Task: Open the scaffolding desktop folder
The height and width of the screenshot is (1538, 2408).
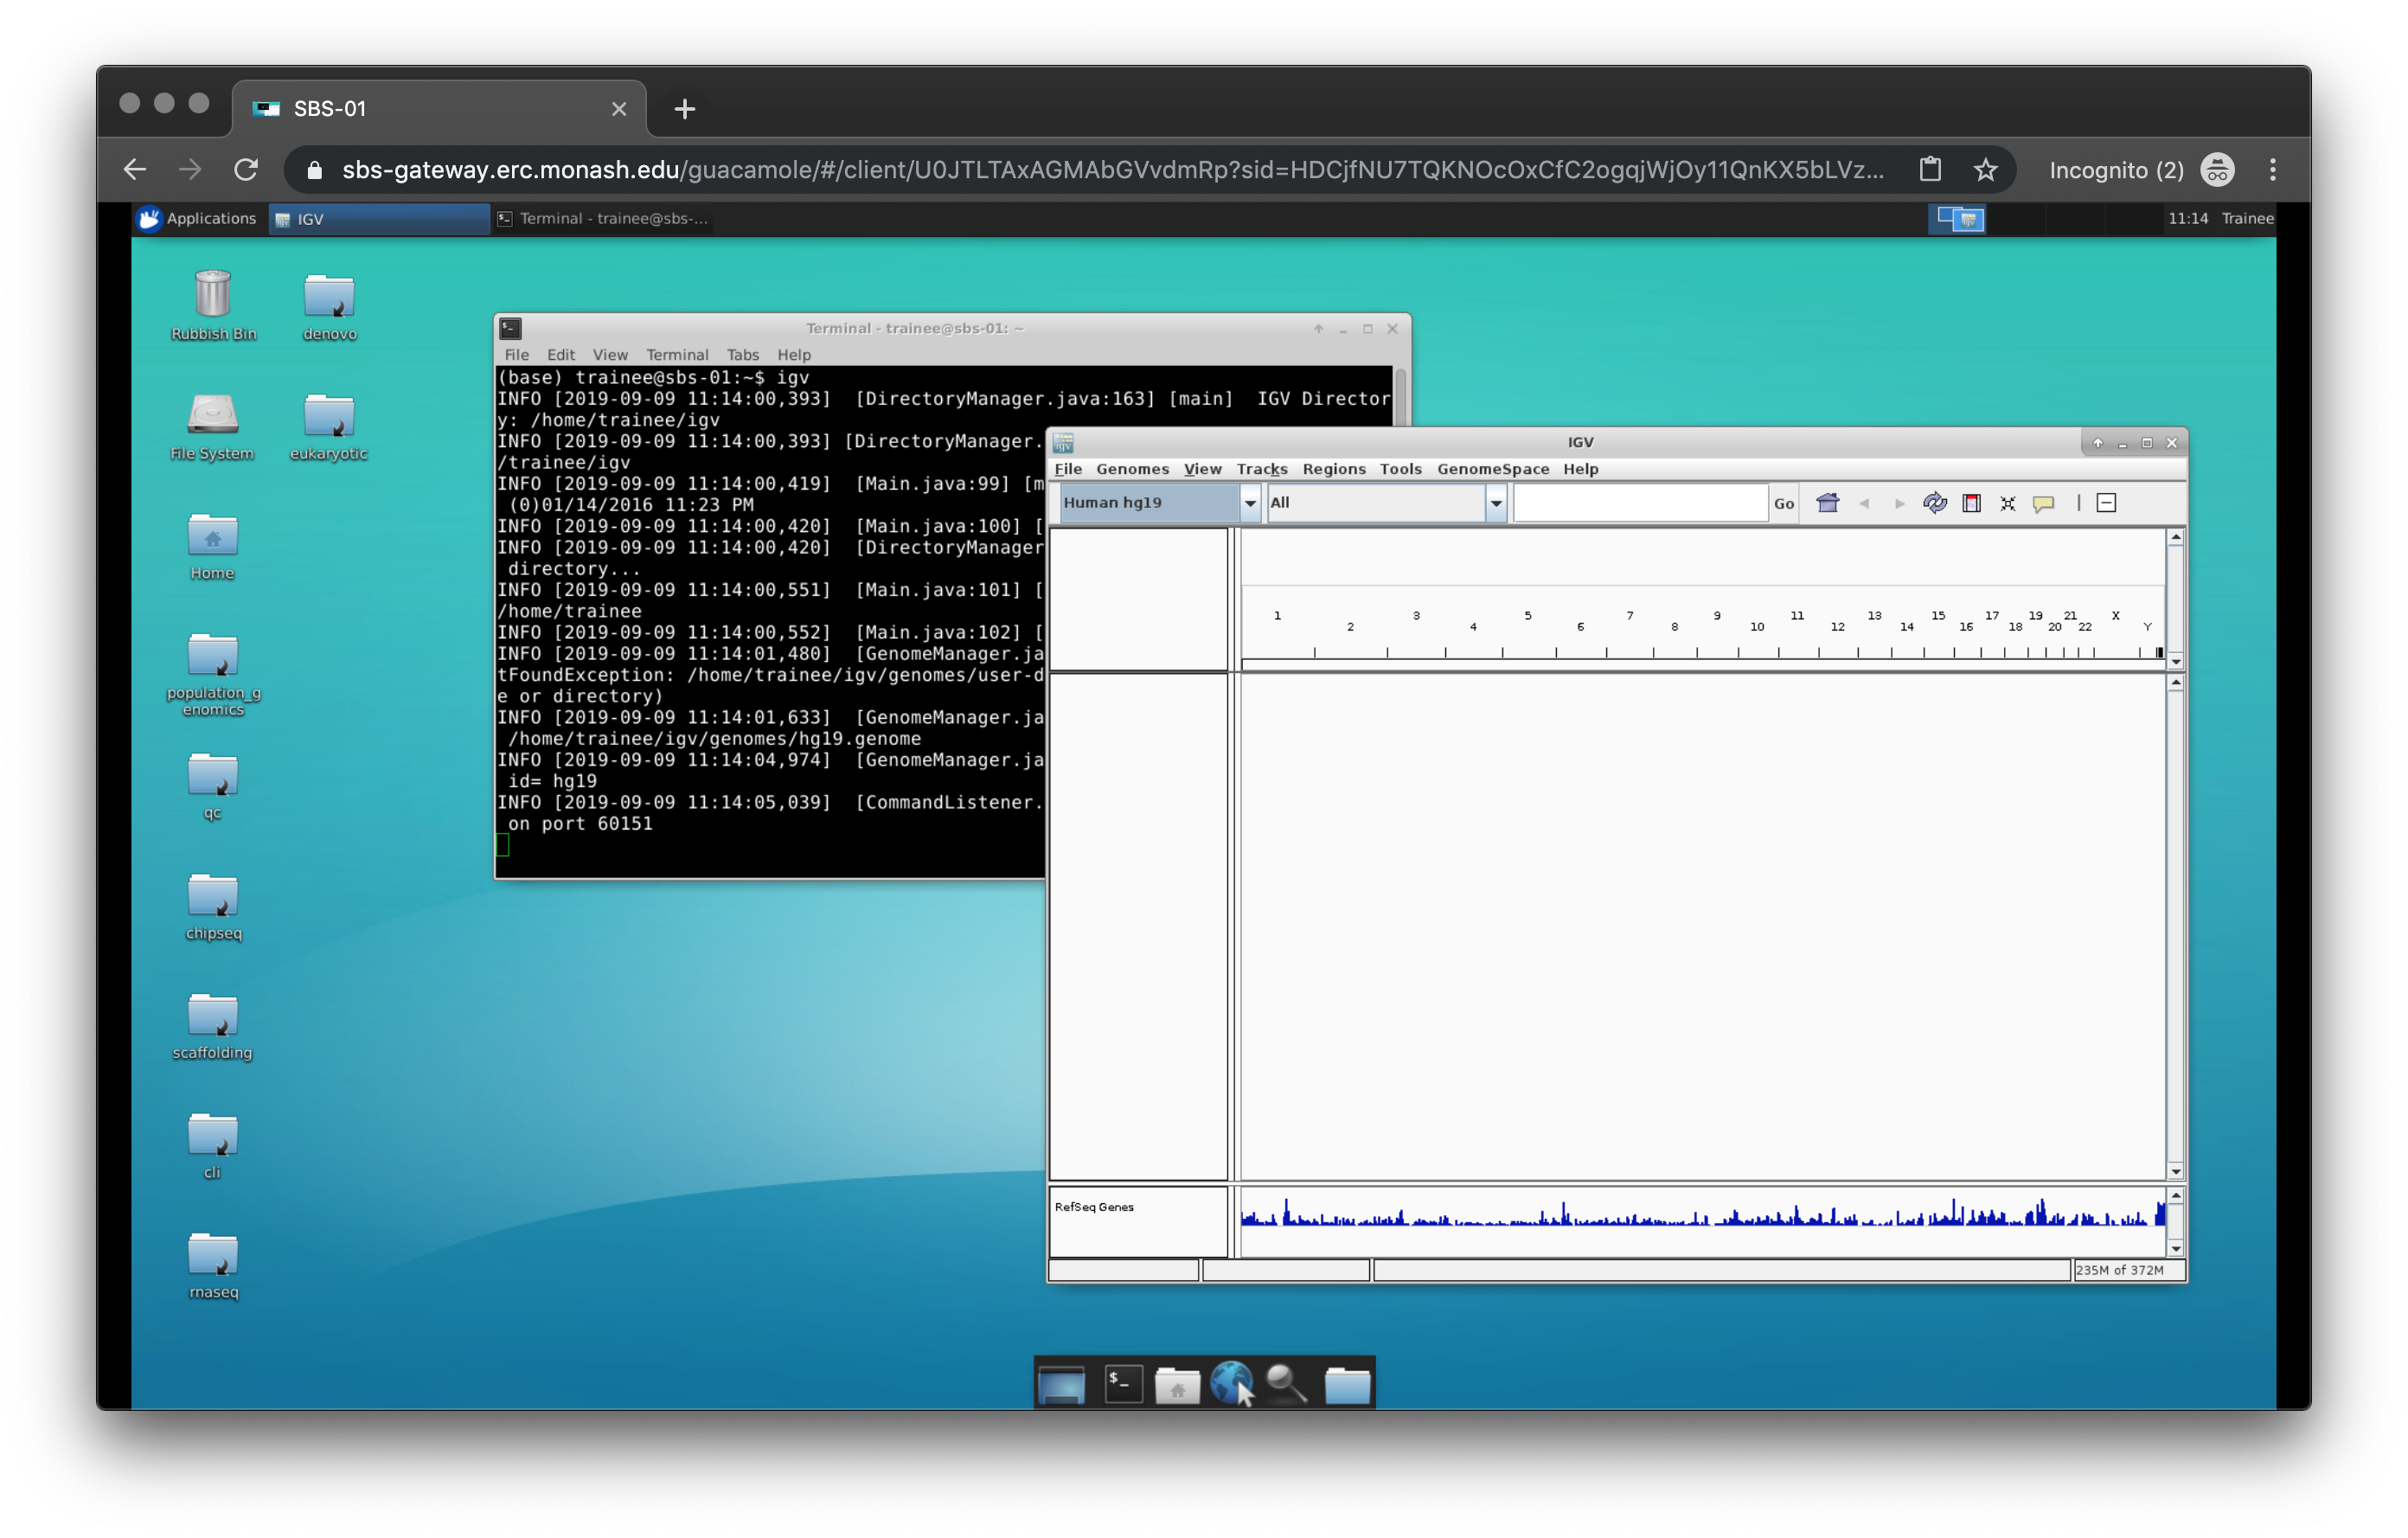Action: click(212, 1025)
